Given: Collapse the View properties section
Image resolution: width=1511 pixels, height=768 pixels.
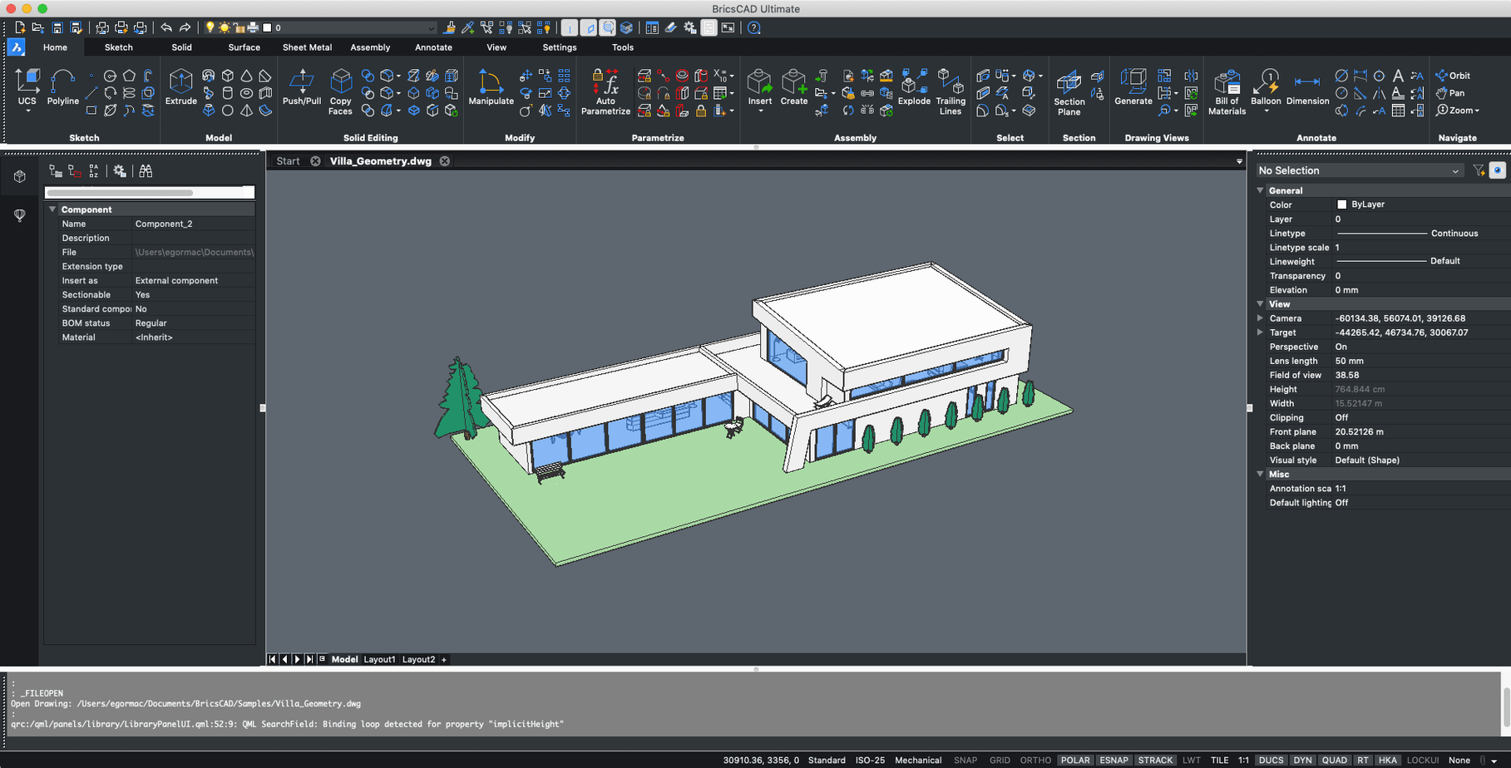Looking at the screenshot, I should tap(1260, 304).
